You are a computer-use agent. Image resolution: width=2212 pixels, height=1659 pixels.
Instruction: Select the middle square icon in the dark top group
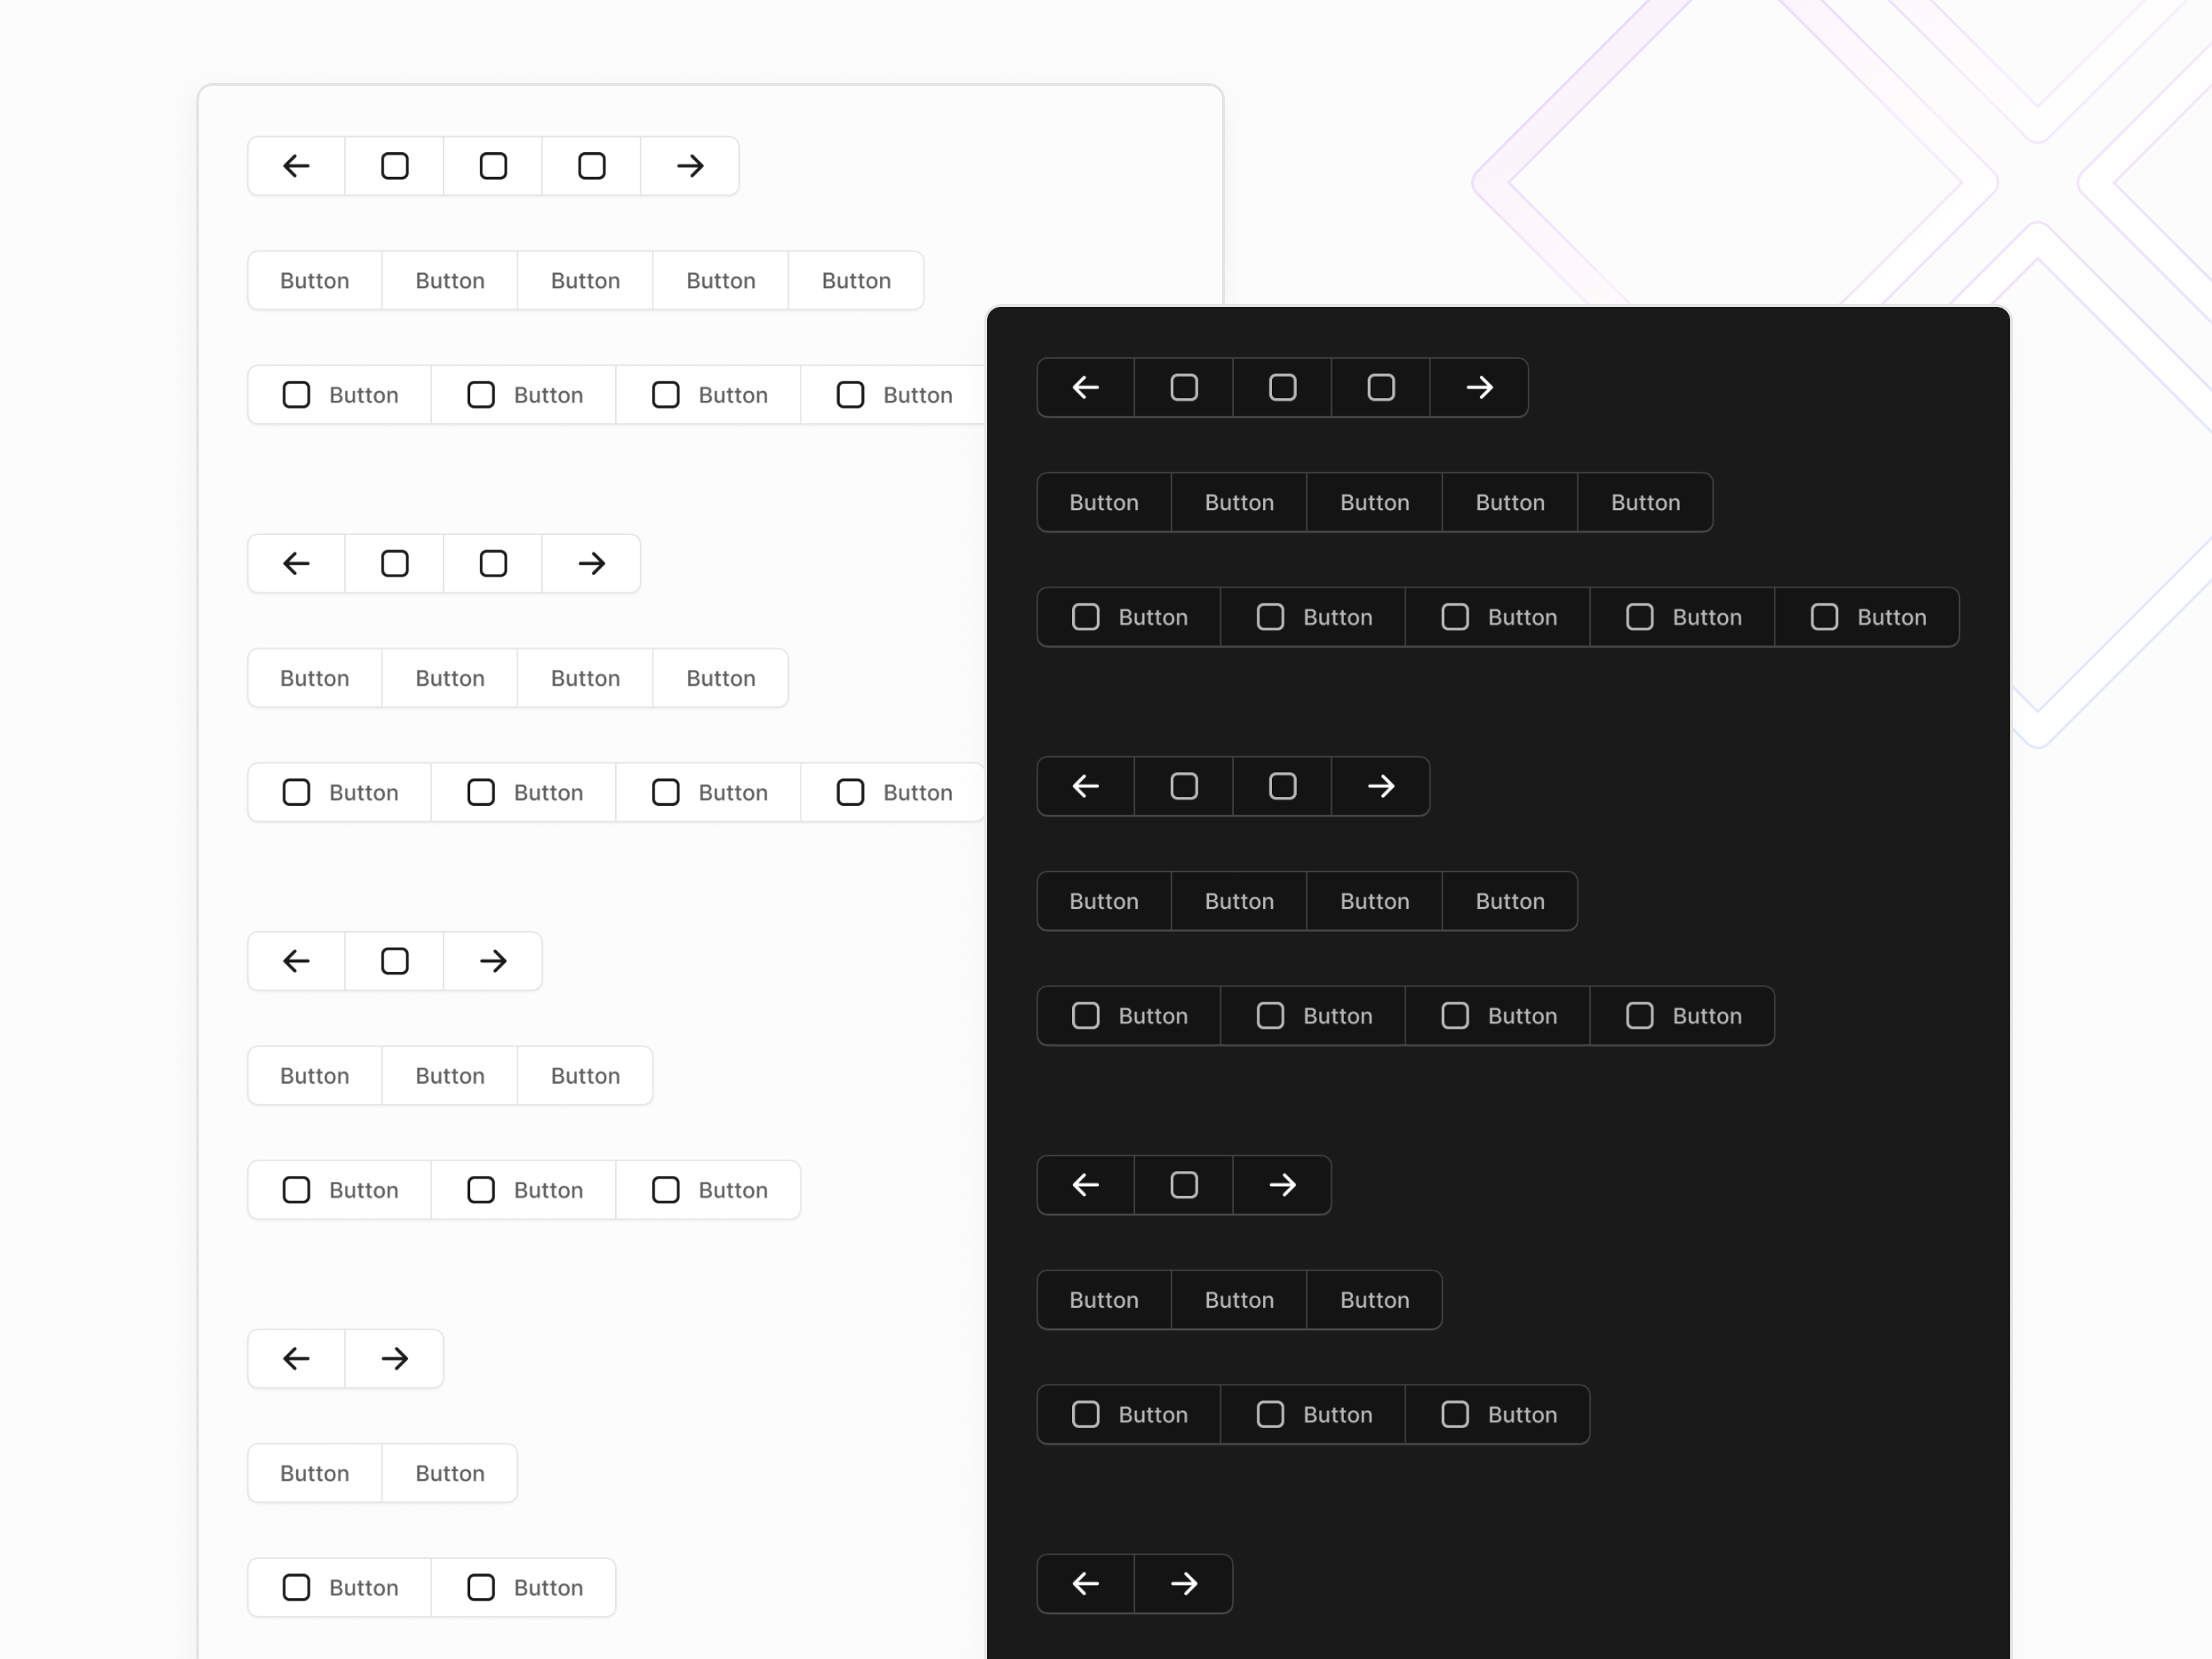[x=1281, y=387]
